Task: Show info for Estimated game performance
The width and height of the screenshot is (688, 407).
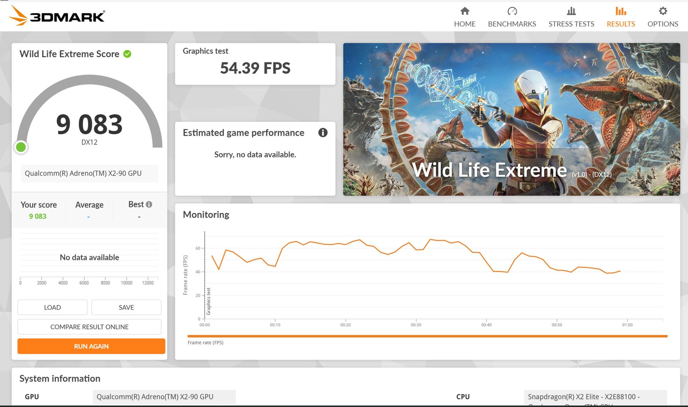Action: pos(323,133)
